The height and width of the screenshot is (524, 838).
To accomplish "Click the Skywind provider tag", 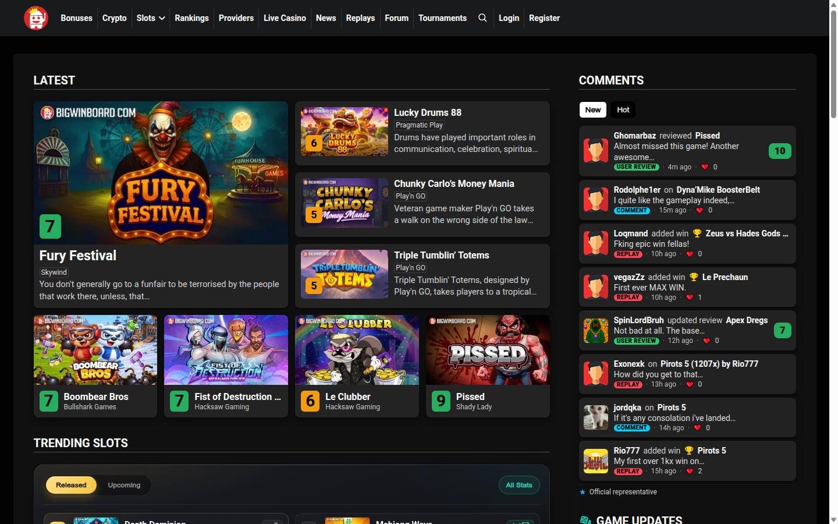I will [x=54, y=272].
